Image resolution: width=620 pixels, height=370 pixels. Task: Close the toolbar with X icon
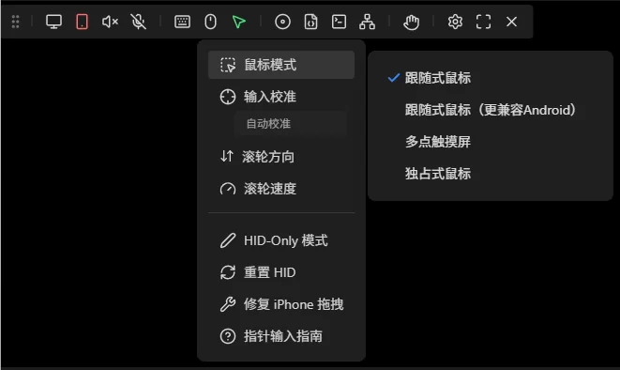pos(511,22)
